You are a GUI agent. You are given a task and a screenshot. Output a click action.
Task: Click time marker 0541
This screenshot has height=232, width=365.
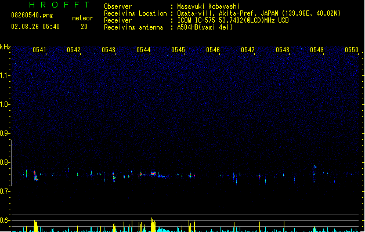tap(39, 49)
